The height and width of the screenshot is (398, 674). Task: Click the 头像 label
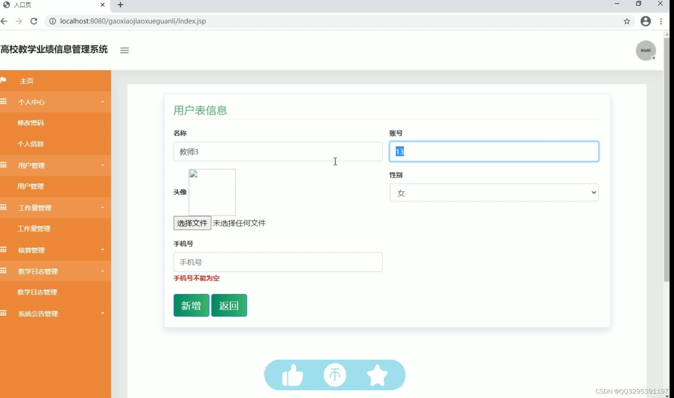(180, 192)
